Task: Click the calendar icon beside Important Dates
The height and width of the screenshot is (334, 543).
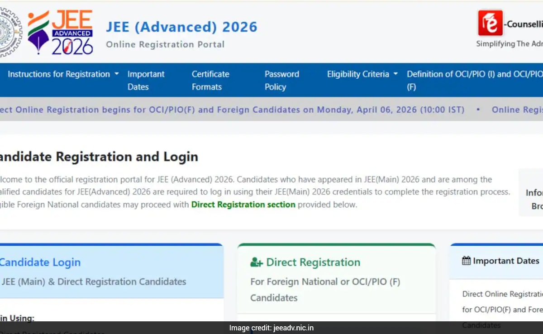Action: coord(466,261)
